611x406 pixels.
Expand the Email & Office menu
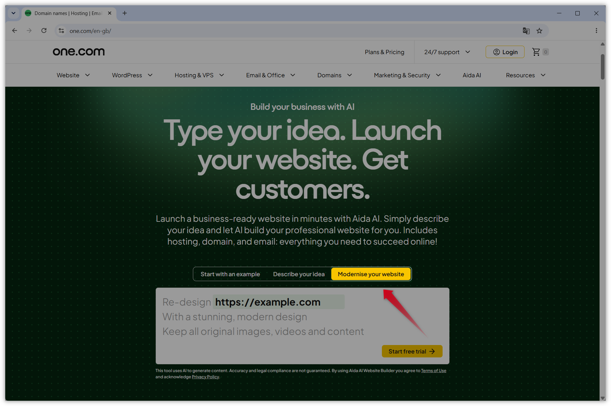[x=271, y=75]
